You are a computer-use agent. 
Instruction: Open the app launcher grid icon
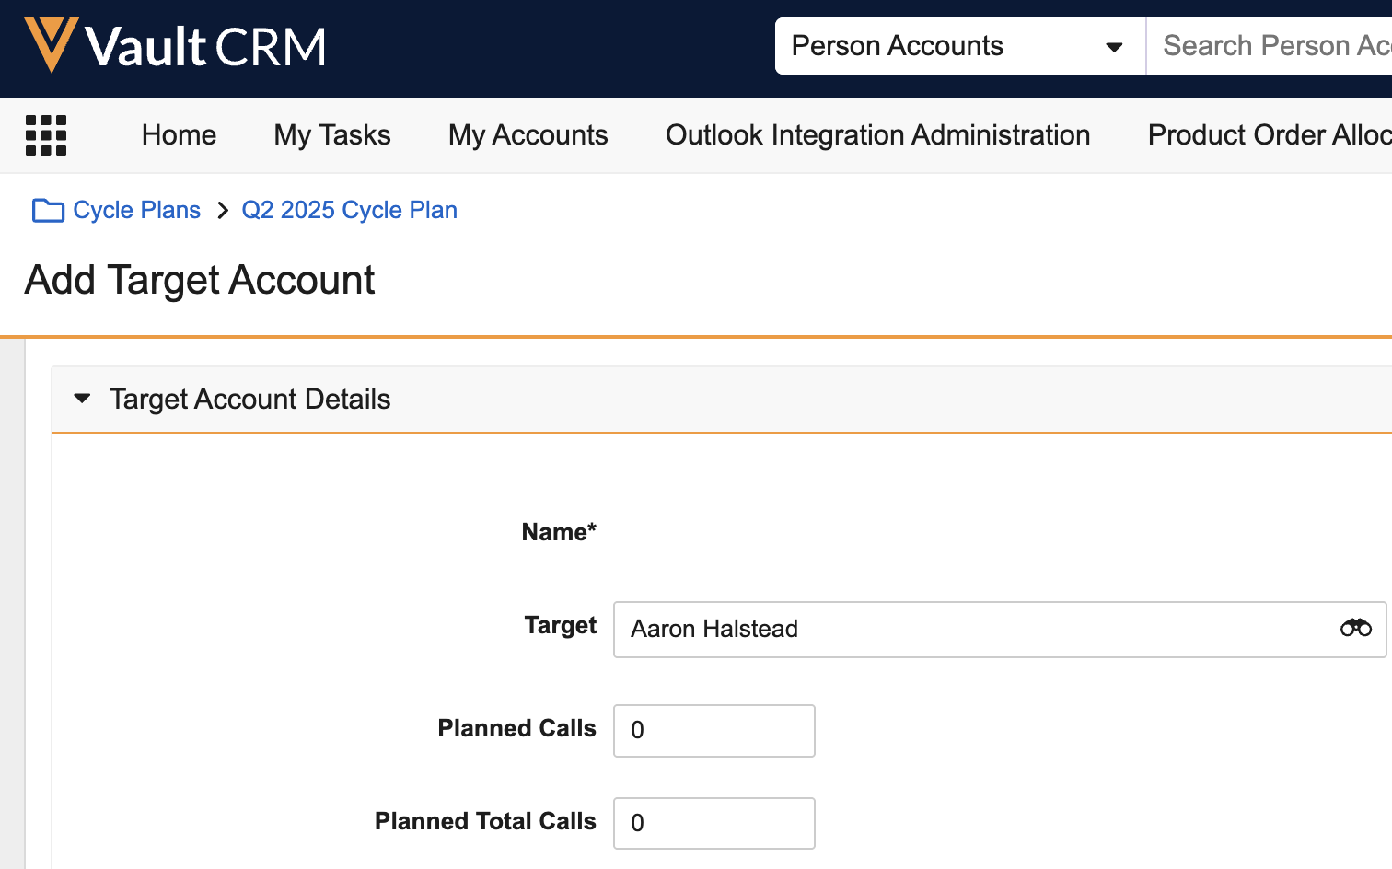tap(46, 135)
